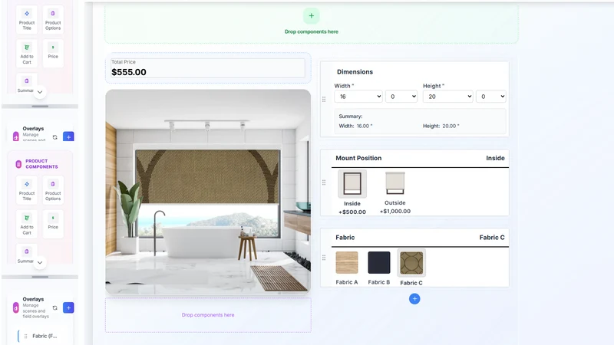Click the Product Options tile under PRODUCT COMPONENTS heading
Viewport: 614px width, 345px height.
(53, 190)
